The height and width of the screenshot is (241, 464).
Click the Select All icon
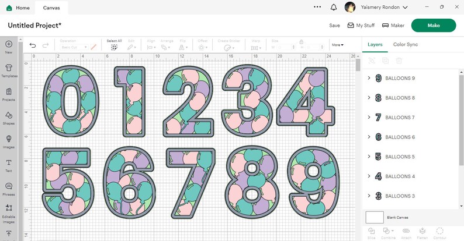[x=114, y=47]
